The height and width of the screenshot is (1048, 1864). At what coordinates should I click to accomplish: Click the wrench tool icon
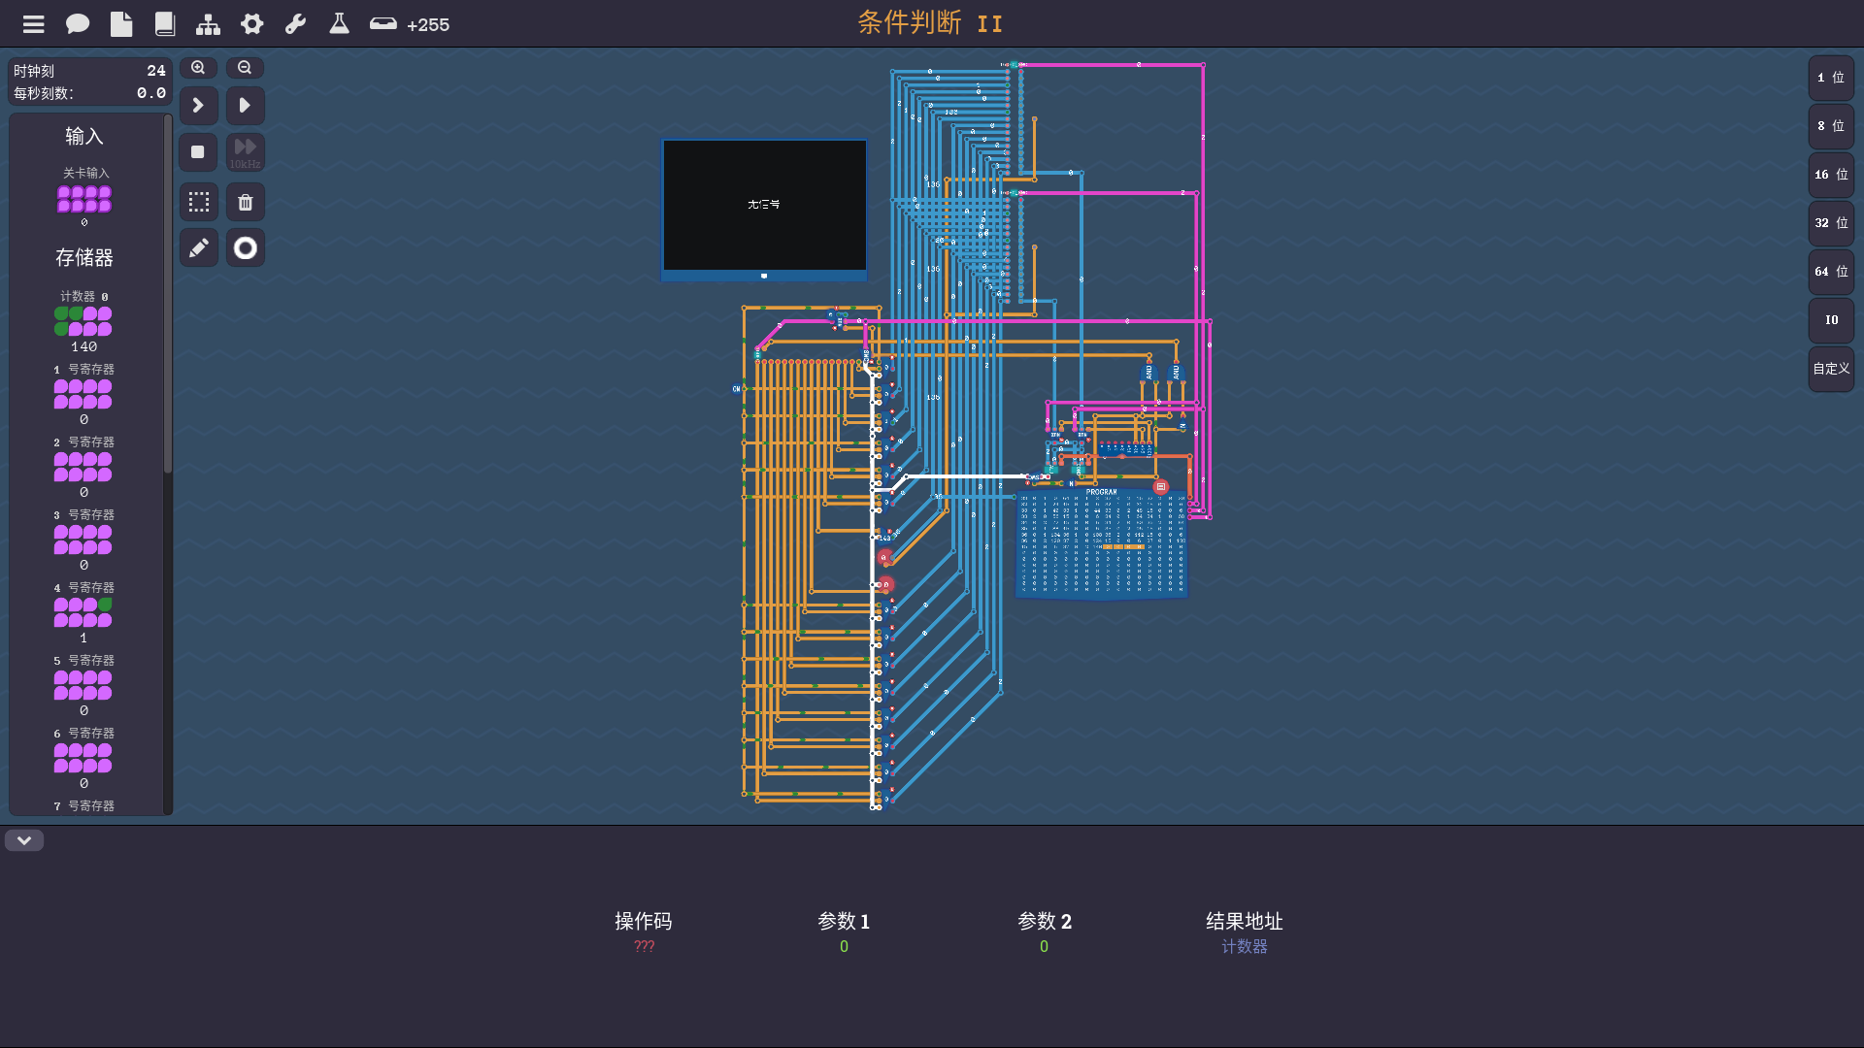tap(295, 24)
